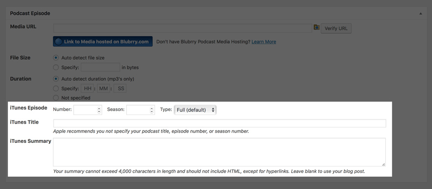Click the Season stepper arrows

coord(152,110)
